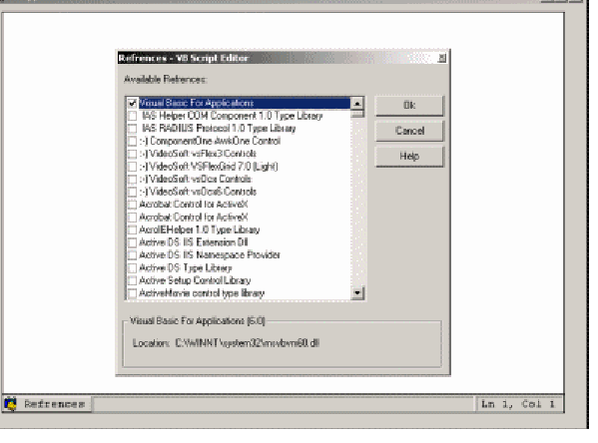Click the Visual Basic For Applications (6.0) group label
The width and height of the screenshot is (598, 443).
pyautogui.click(x=198, y=320)
